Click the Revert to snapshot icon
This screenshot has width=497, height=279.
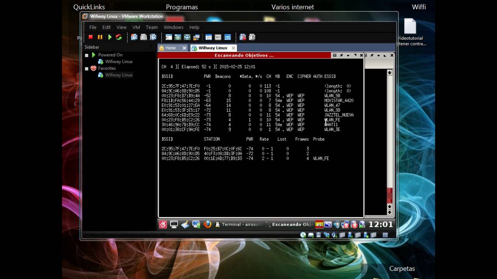coord(144,37)
